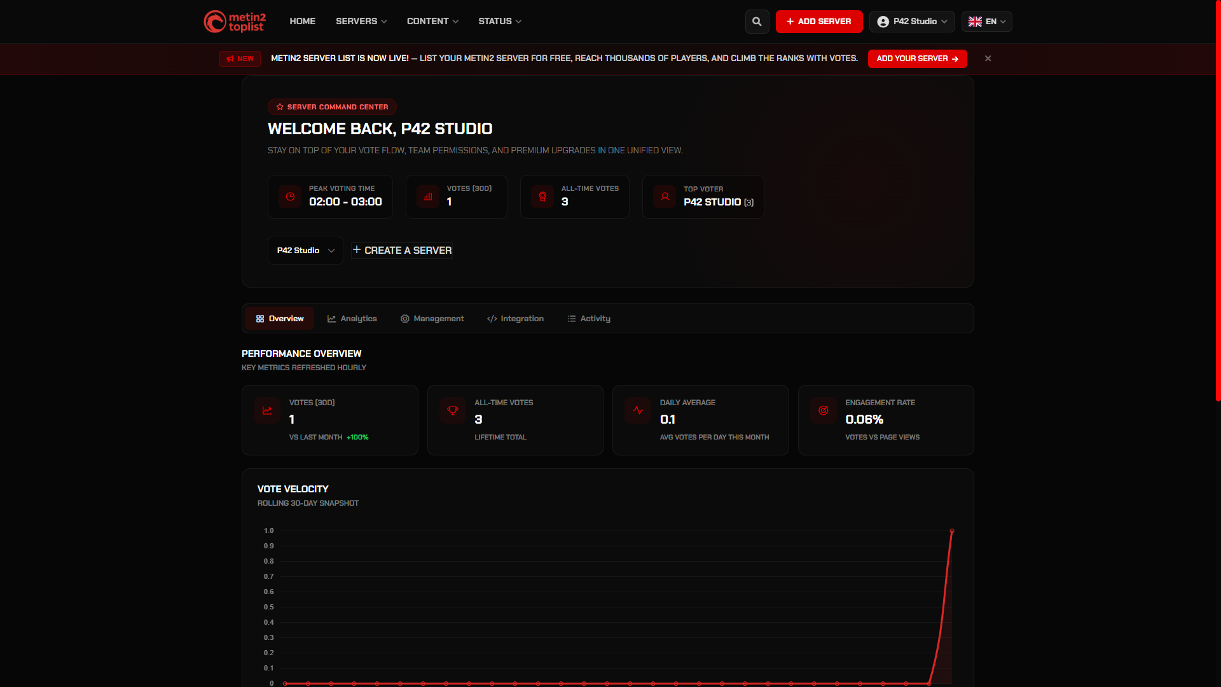Click the award icon in top All-Time Votes card
This screenshot has width=1221, height=687.
pyautogui.click(x=542, y=197)
